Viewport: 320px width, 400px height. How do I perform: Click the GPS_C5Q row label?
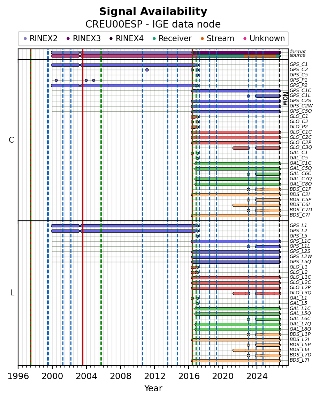click(300, 111)
